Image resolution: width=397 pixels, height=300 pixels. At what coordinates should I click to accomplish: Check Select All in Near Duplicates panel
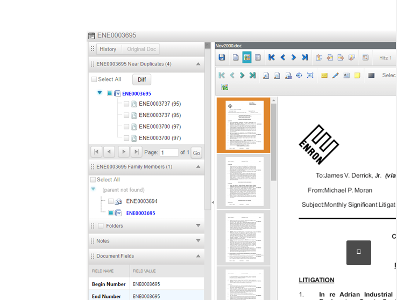pos(94,79)
